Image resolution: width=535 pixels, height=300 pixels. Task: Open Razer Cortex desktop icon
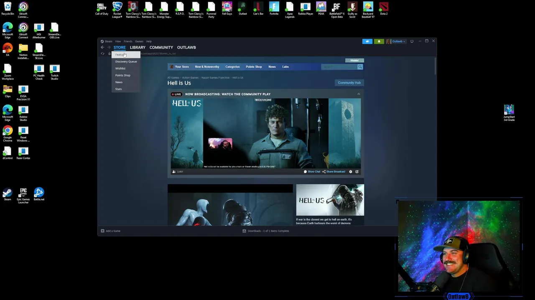(x=23, y=154)
